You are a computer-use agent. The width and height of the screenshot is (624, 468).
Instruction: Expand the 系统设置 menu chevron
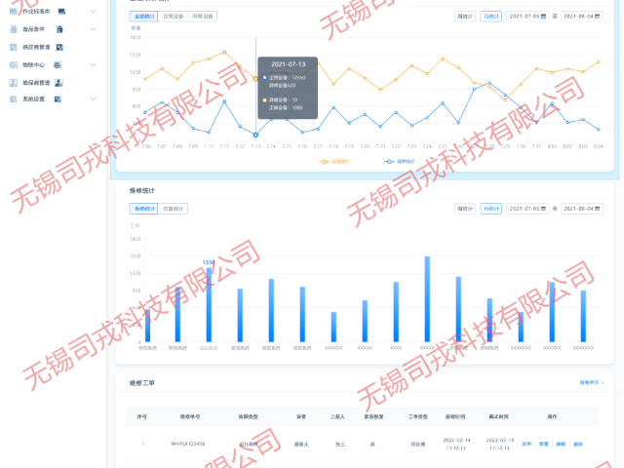94,99
